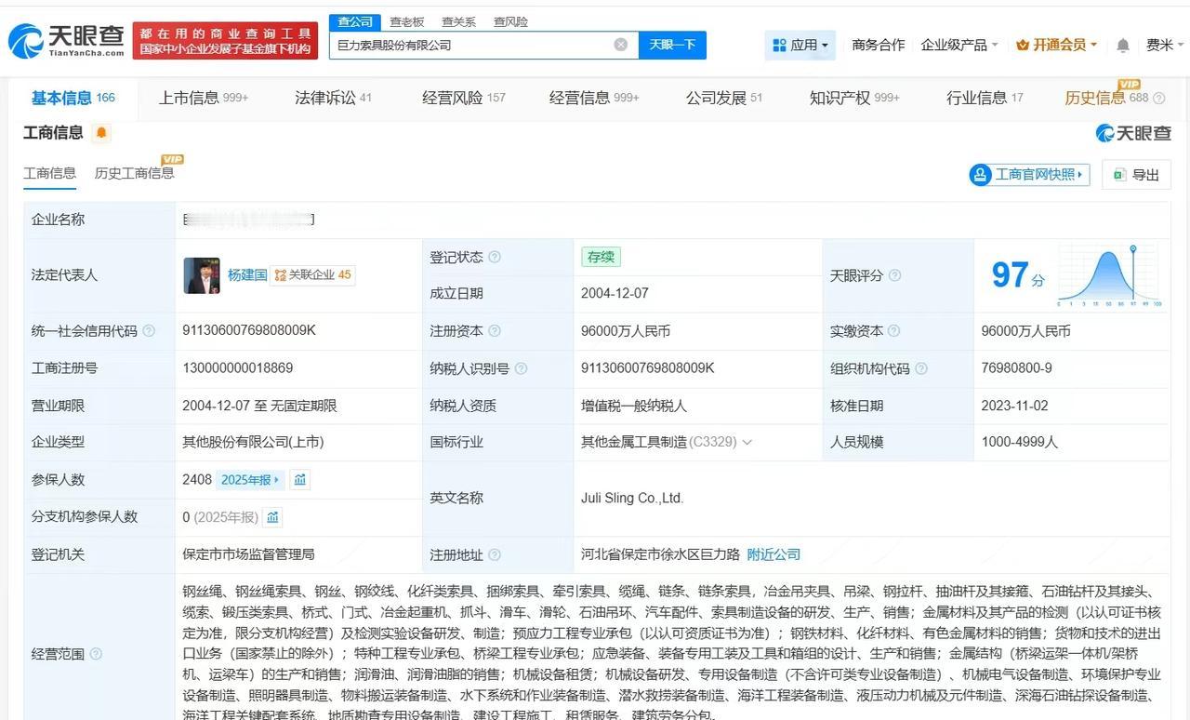Click help icon next to 统一社会信用代码
Image resolution: width=1190 pixels, height=720 pixels.
point(149,331)
